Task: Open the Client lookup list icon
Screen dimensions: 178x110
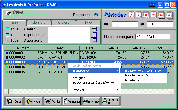Action: [94, 29]
